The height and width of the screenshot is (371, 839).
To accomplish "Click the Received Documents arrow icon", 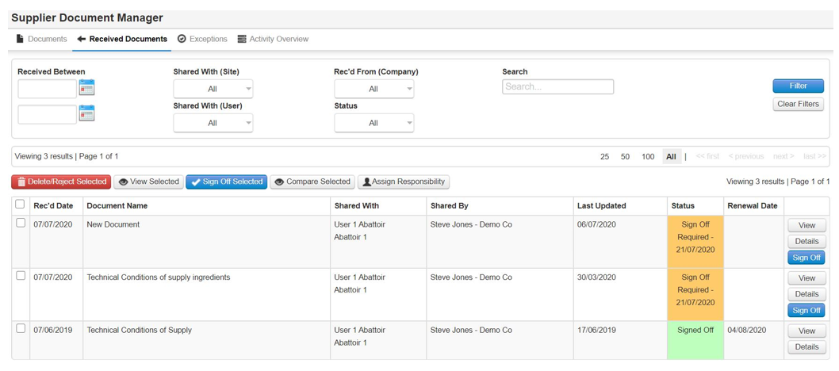I will (82, 39).
